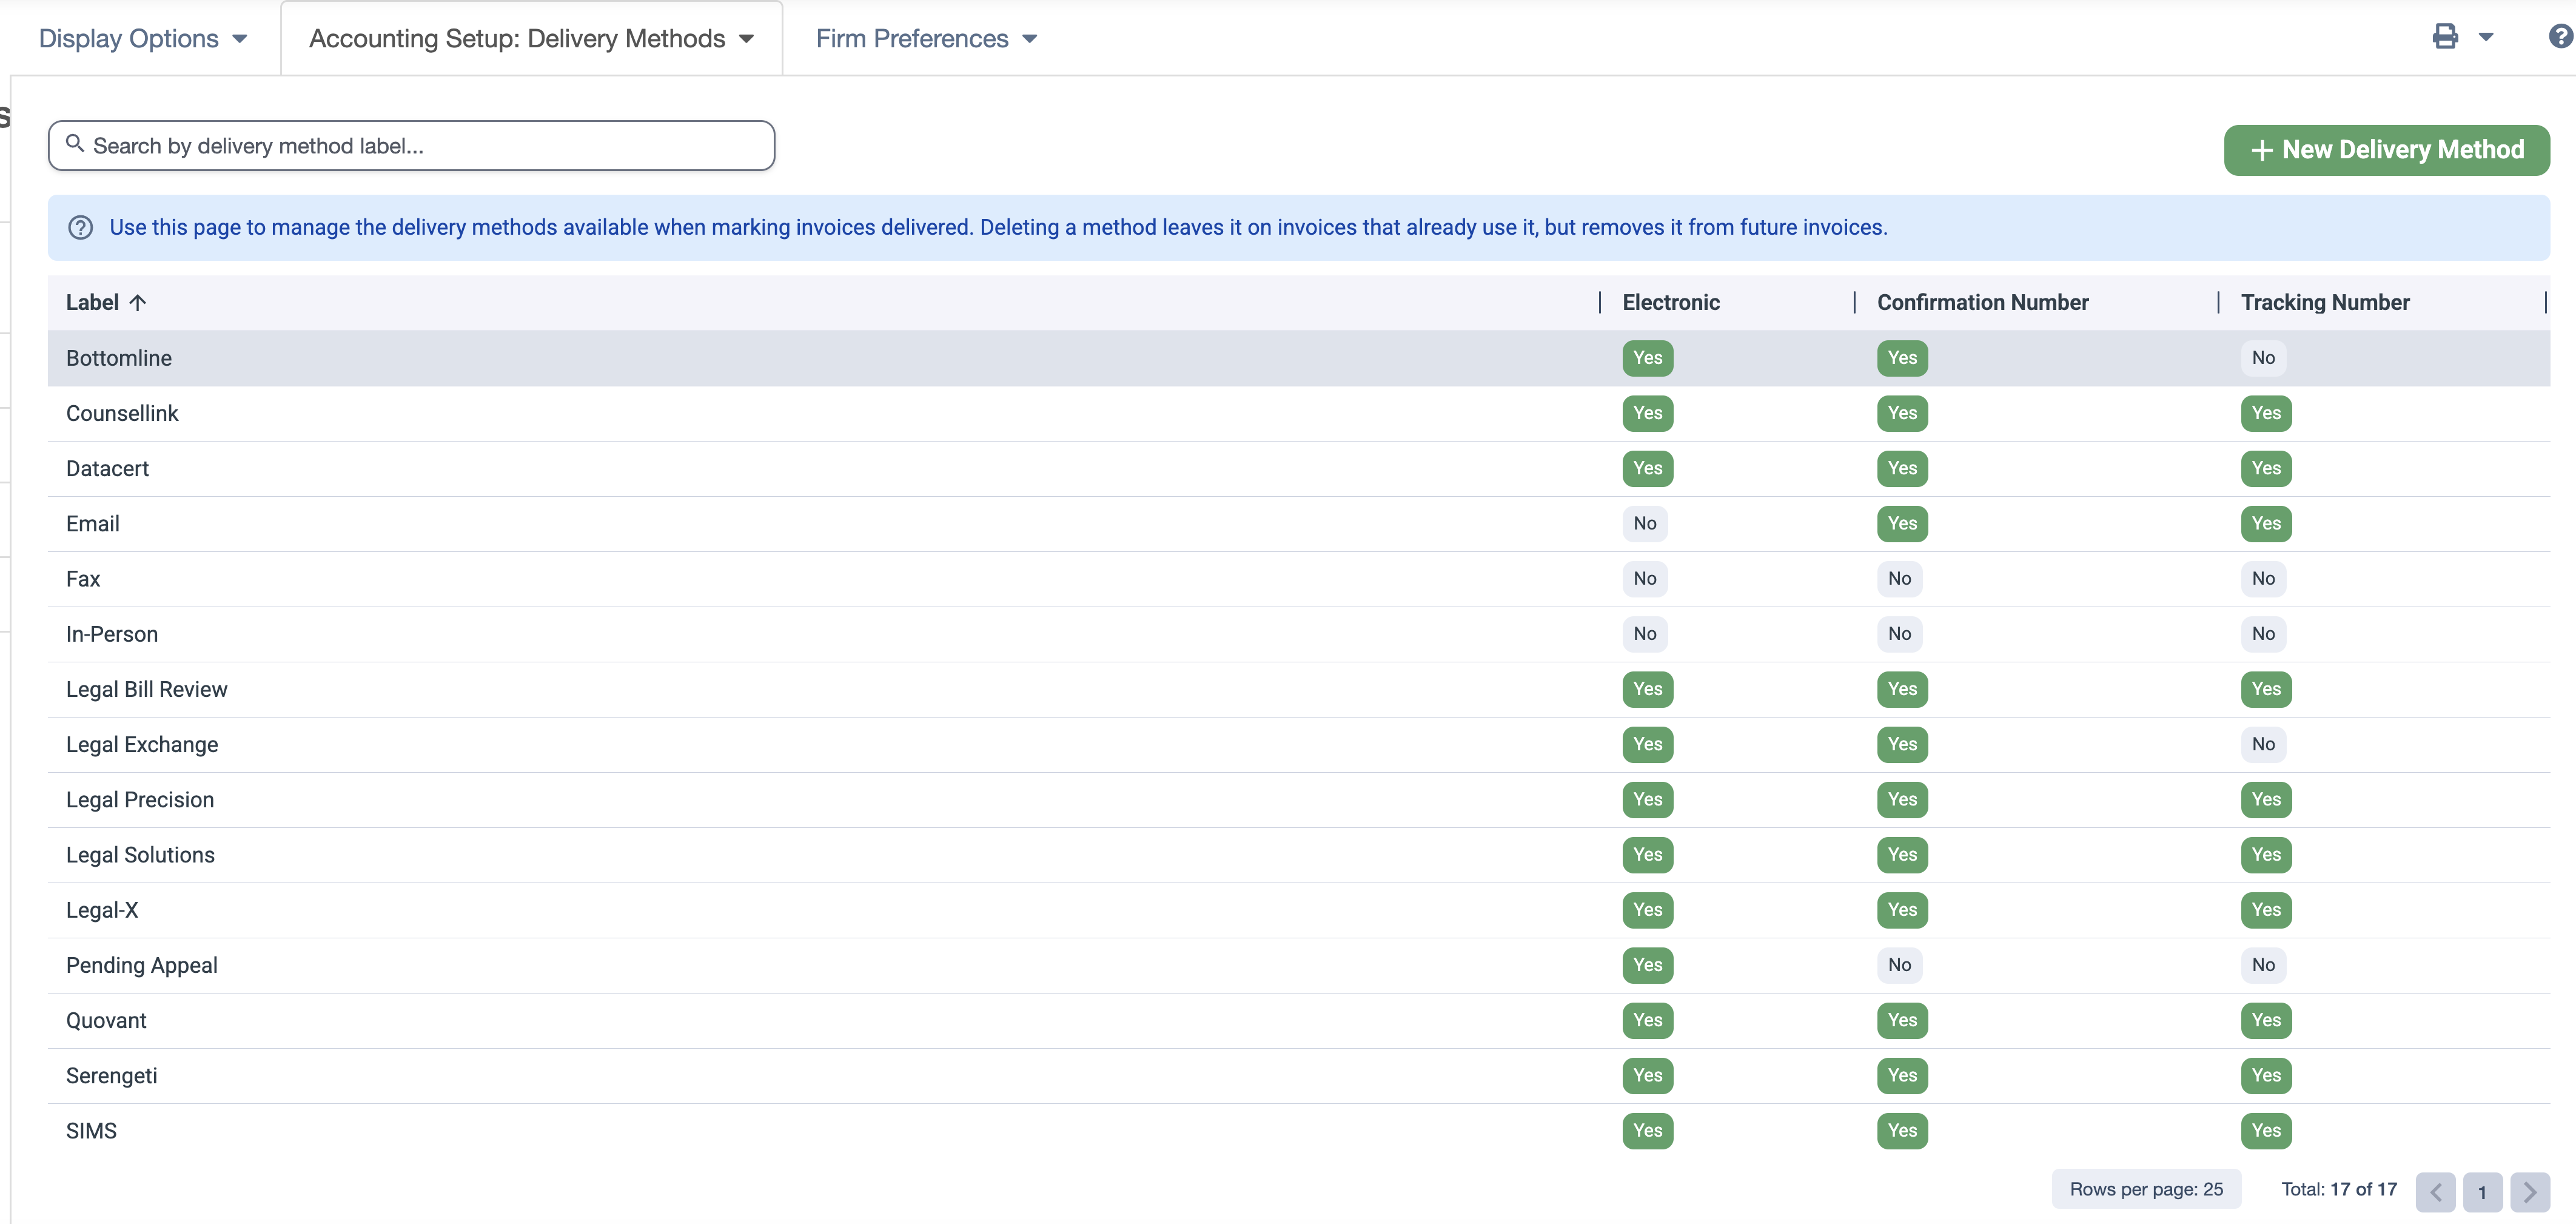Select the Bottomline row label
The image size is (2576, 1224).
click(119, 358)
